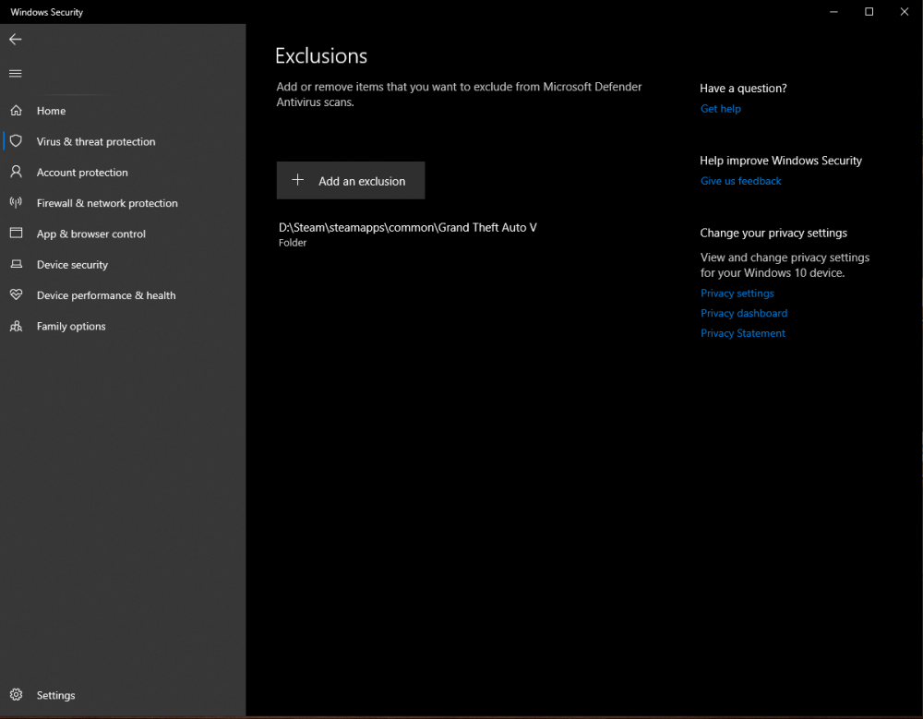Image resolution: width=923 pixels, height=719 pixels.
Task: Click the App & browser control icon
Action: (16, 234)
